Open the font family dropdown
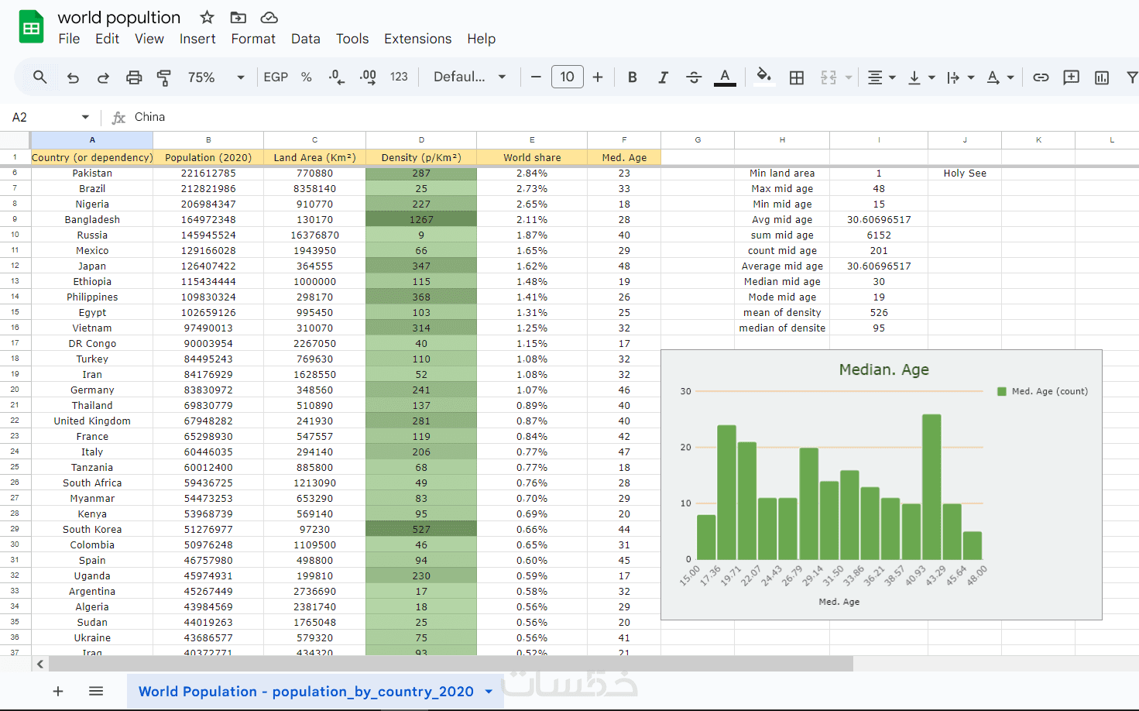Viewport: 1139px width, 711px height. pyautogui.click(x=469, y=77)
